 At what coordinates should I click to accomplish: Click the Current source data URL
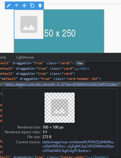[78, 146]
